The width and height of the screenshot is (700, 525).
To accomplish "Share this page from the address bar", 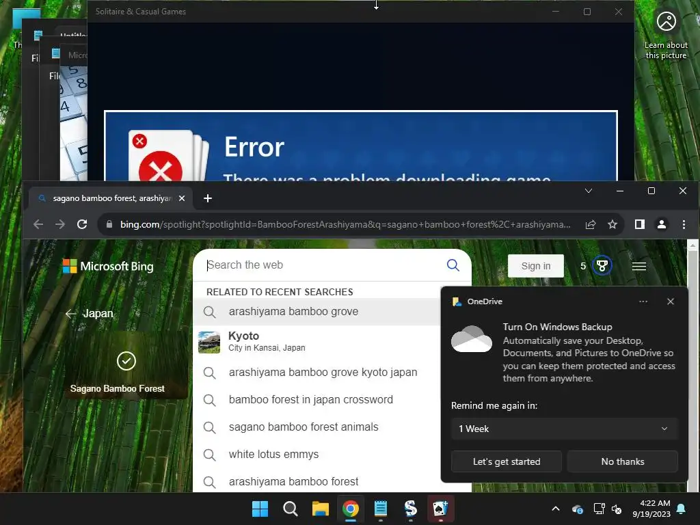I will 590,224.
